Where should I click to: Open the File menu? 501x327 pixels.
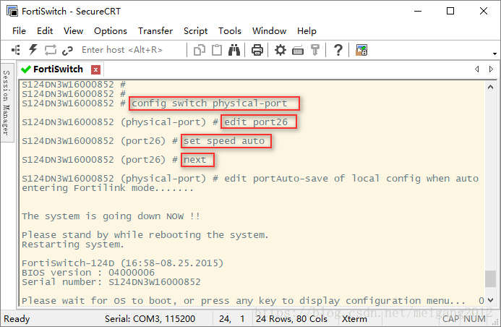pos(19,31)
